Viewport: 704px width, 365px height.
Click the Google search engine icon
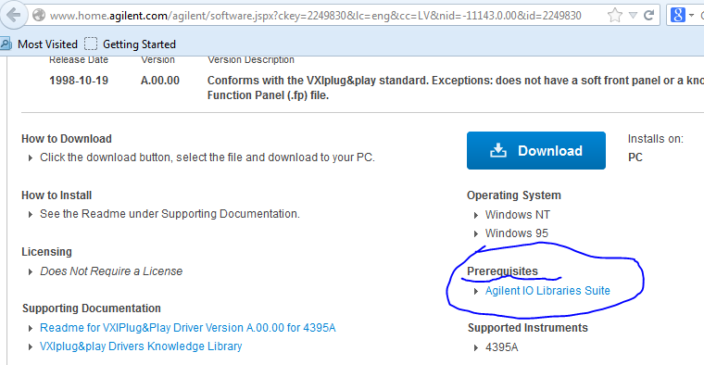677,15
